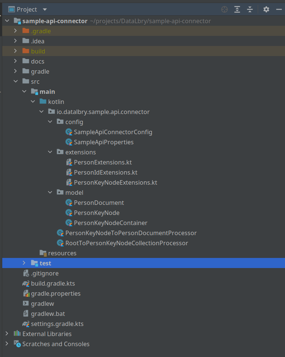Open the Project view dropdown
The width and height of the screenshot is (285, 357).
tap(45, 9)
